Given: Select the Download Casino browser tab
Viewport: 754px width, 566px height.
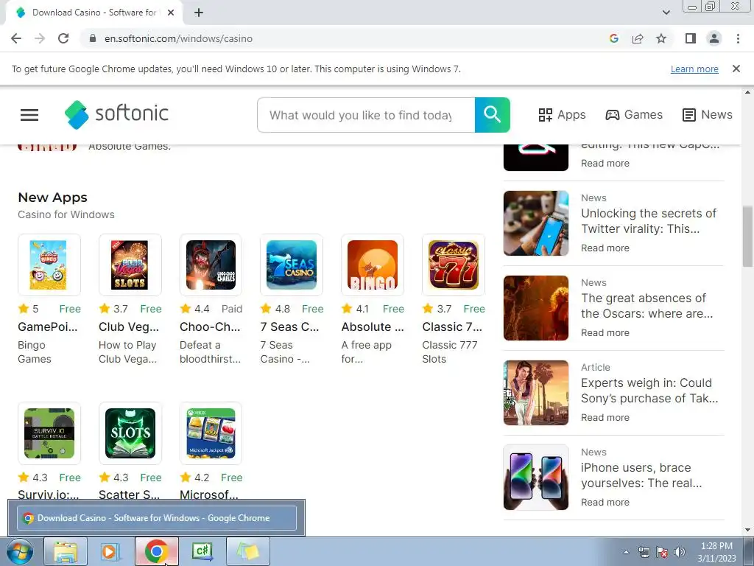Looking at the screenshot, I should click(94, 13).
